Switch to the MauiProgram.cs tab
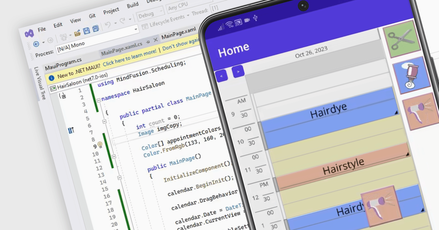 coord(63,64)
